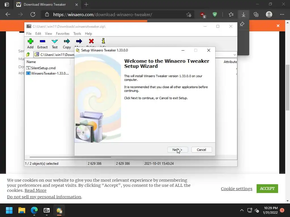Open Edge settings and more menu
The image size is (290, 217).
pyautogui.click(x=282, y=14)
